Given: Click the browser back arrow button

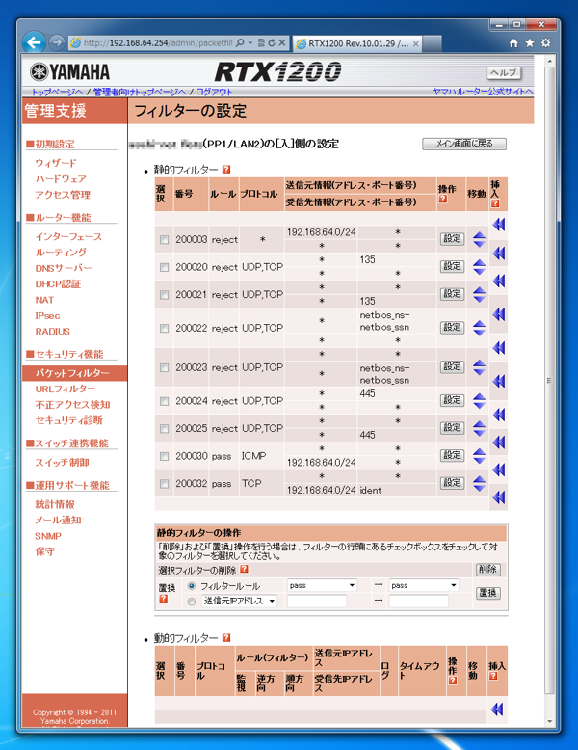Looking at the screenshot, I should click(34, 42).
